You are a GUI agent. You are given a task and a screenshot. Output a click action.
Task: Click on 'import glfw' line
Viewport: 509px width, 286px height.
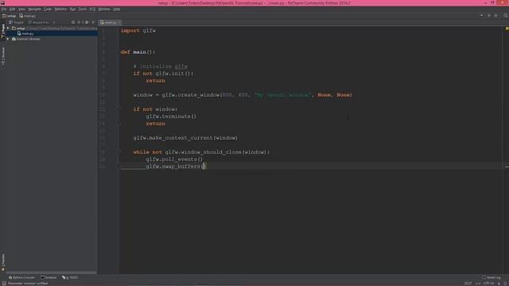[x=138, y=30]
